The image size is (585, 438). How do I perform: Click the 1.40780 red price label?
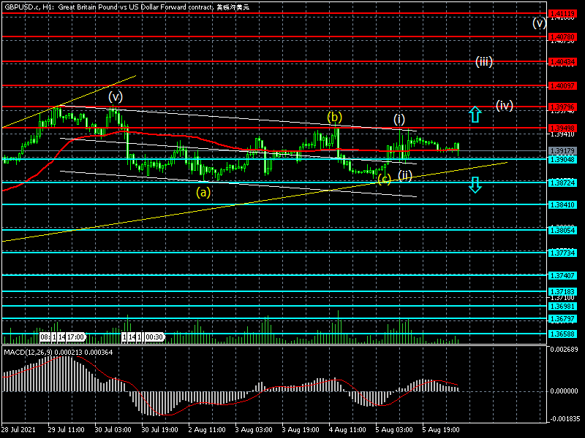562,37
